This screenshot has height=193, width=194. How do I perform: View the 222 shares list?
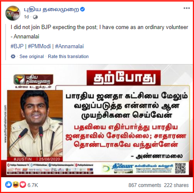pyautogui.click(x=176, y=185)
